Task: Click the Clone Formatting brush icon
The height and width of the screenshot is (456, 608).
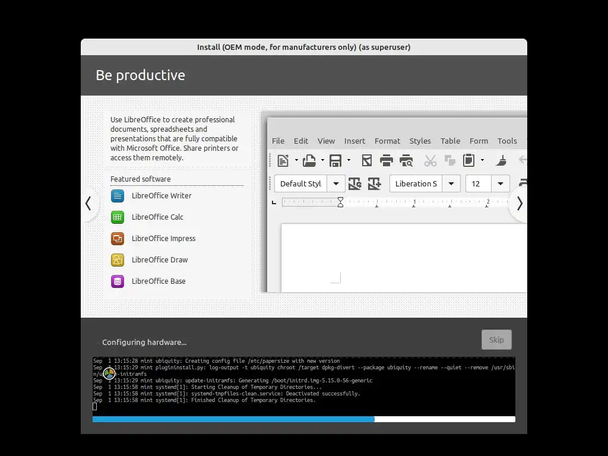Action: pyautogui.click(x=501, y=160)
